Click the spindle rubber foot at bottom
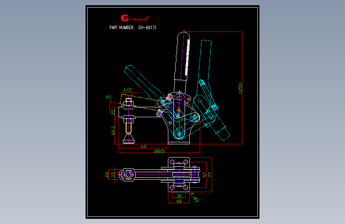Screen dimensions: 345x224 pos(129,139)
